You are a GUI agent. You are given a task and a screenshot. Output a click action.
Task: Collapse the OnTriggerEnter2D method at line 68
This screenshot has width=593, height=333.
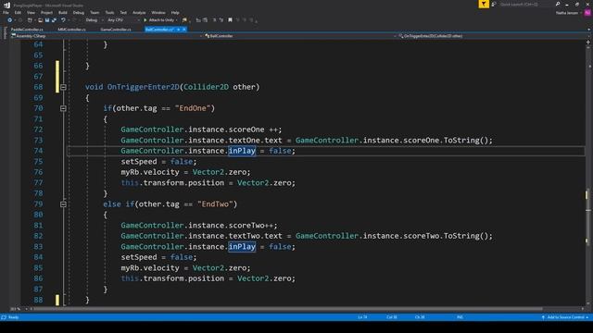[x=63, y=87]
